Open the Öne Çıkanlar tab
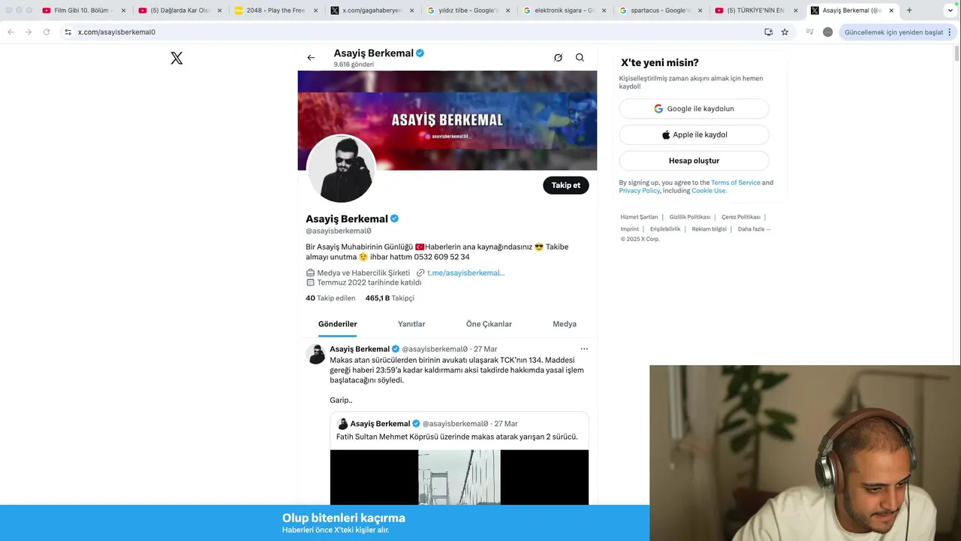Screen dimensions: 961x541 pos(489,324)
